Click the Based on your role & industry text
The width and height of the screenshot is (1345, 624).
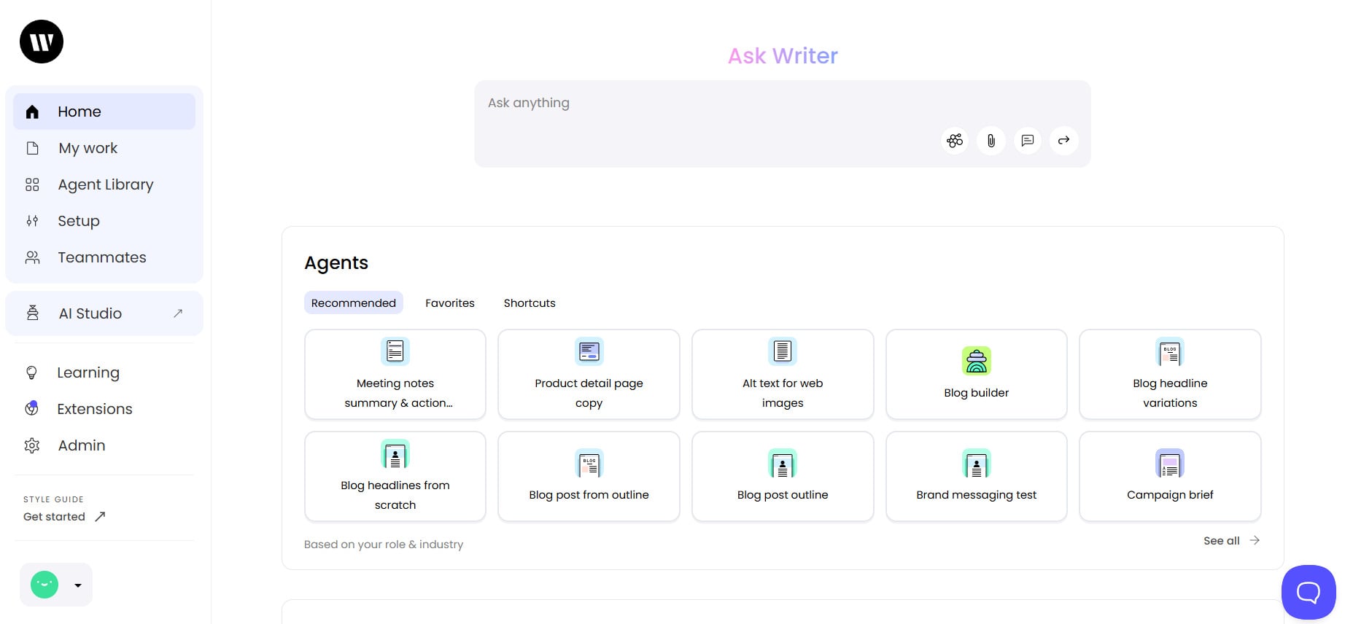[x=384, y=545]
